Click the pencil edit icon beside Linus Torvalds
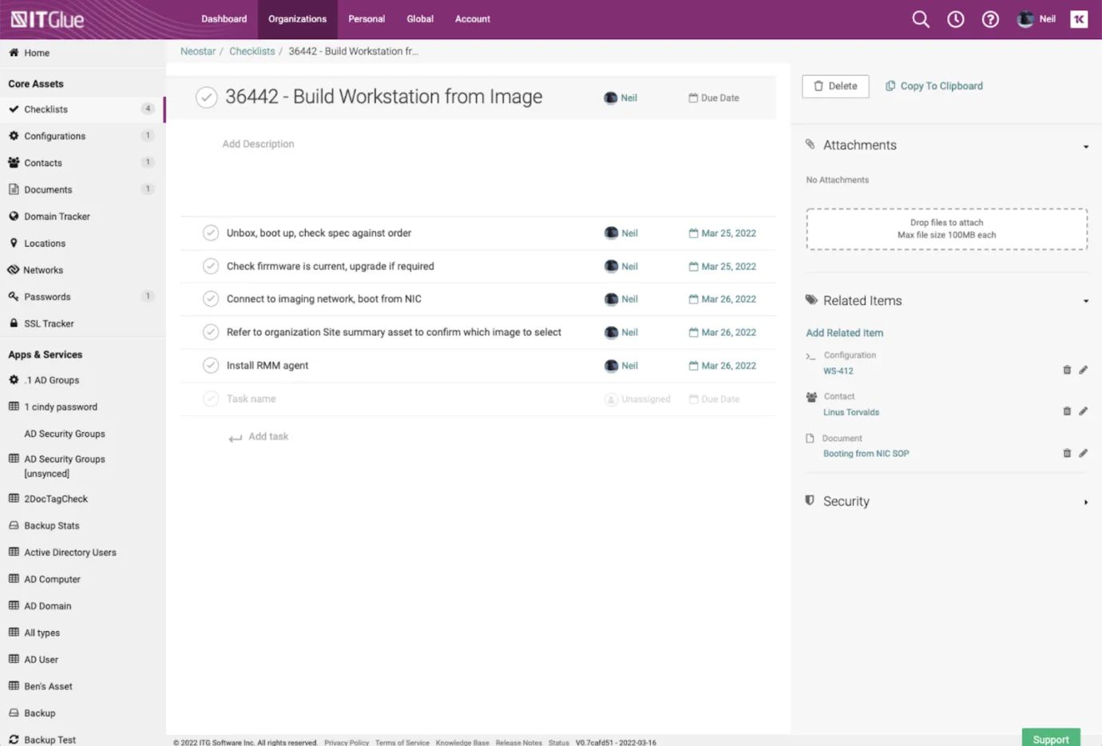The height and width of the screenshot is (746, 1102). coord(1084,411)
